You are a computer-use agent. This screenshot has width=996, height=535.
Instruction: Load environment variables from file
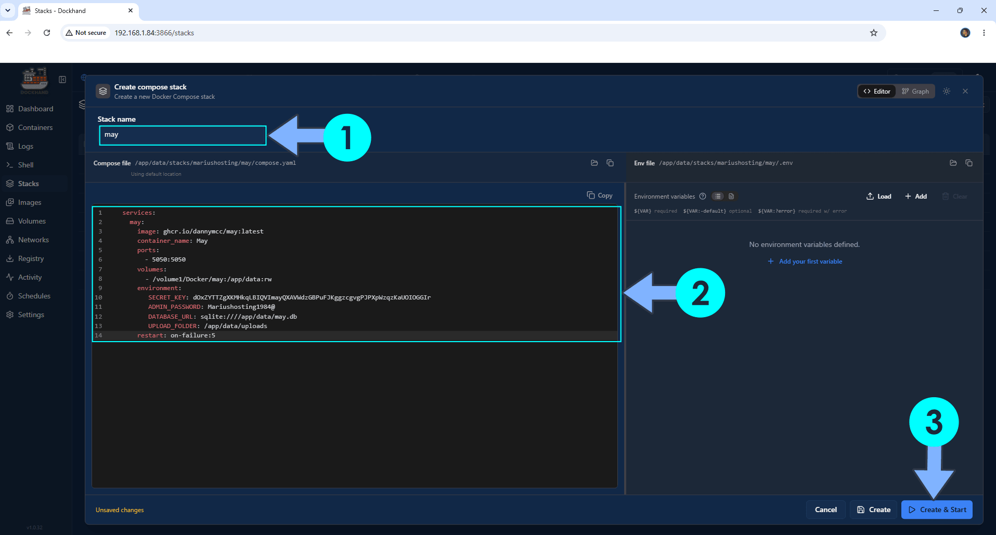click(x=878, y=196)
